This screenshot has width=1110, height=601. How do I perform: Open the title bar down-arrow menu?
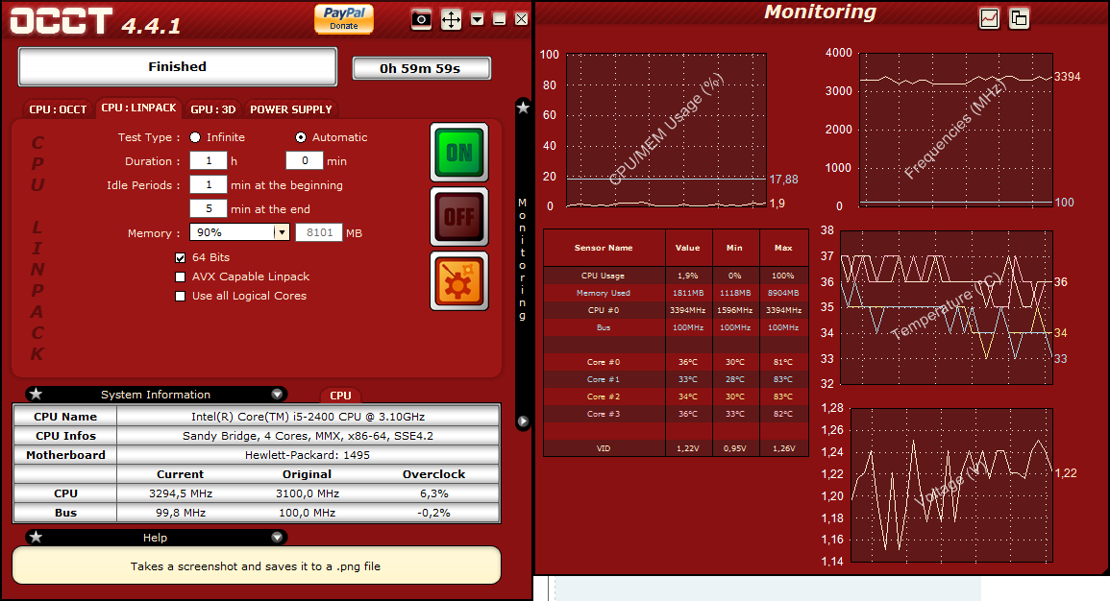pyautogui.click(x=477, y=19)
